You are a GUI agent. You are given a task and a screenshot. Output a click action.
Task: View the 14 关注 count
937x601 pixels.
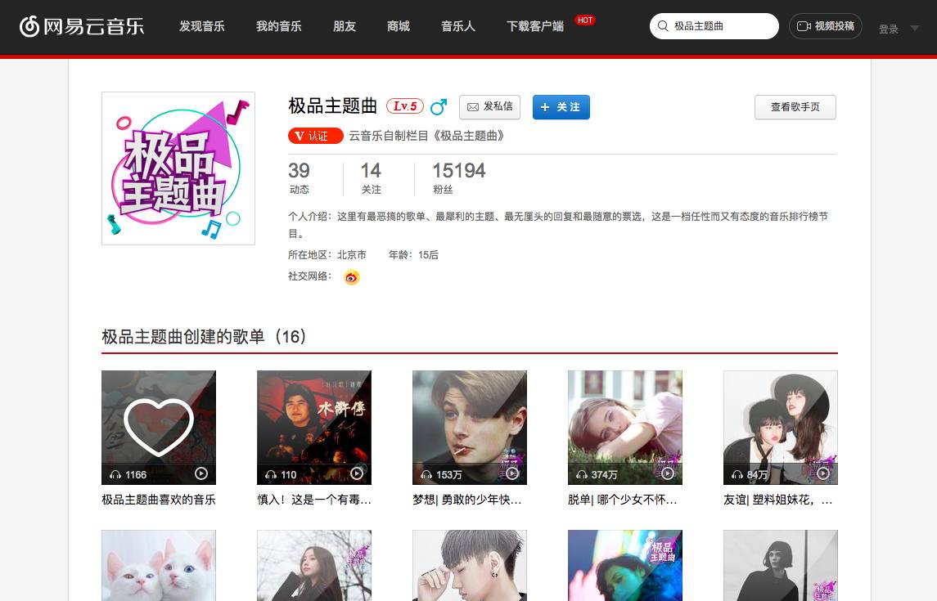click(371, 178)
